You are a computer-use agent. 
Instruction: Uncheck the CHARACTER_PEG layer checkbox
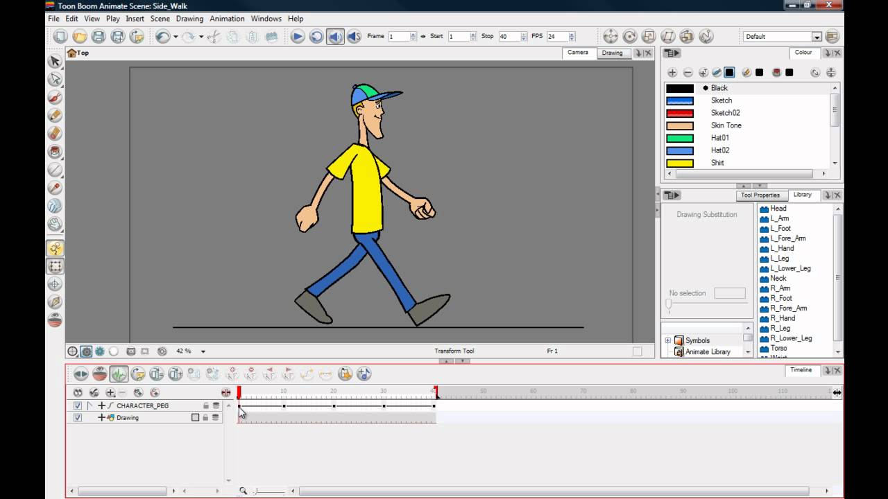[x=78, y=405]
